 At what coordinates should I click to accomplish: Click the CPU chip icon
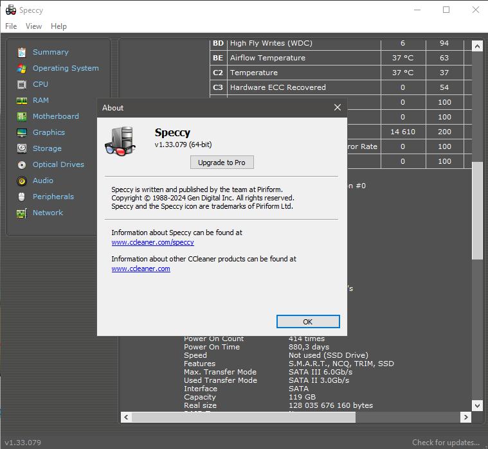(22, 84)
